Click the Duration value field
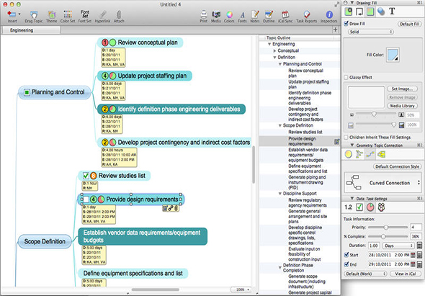Screen dimensions: 425x296 (x=374, y=246)
